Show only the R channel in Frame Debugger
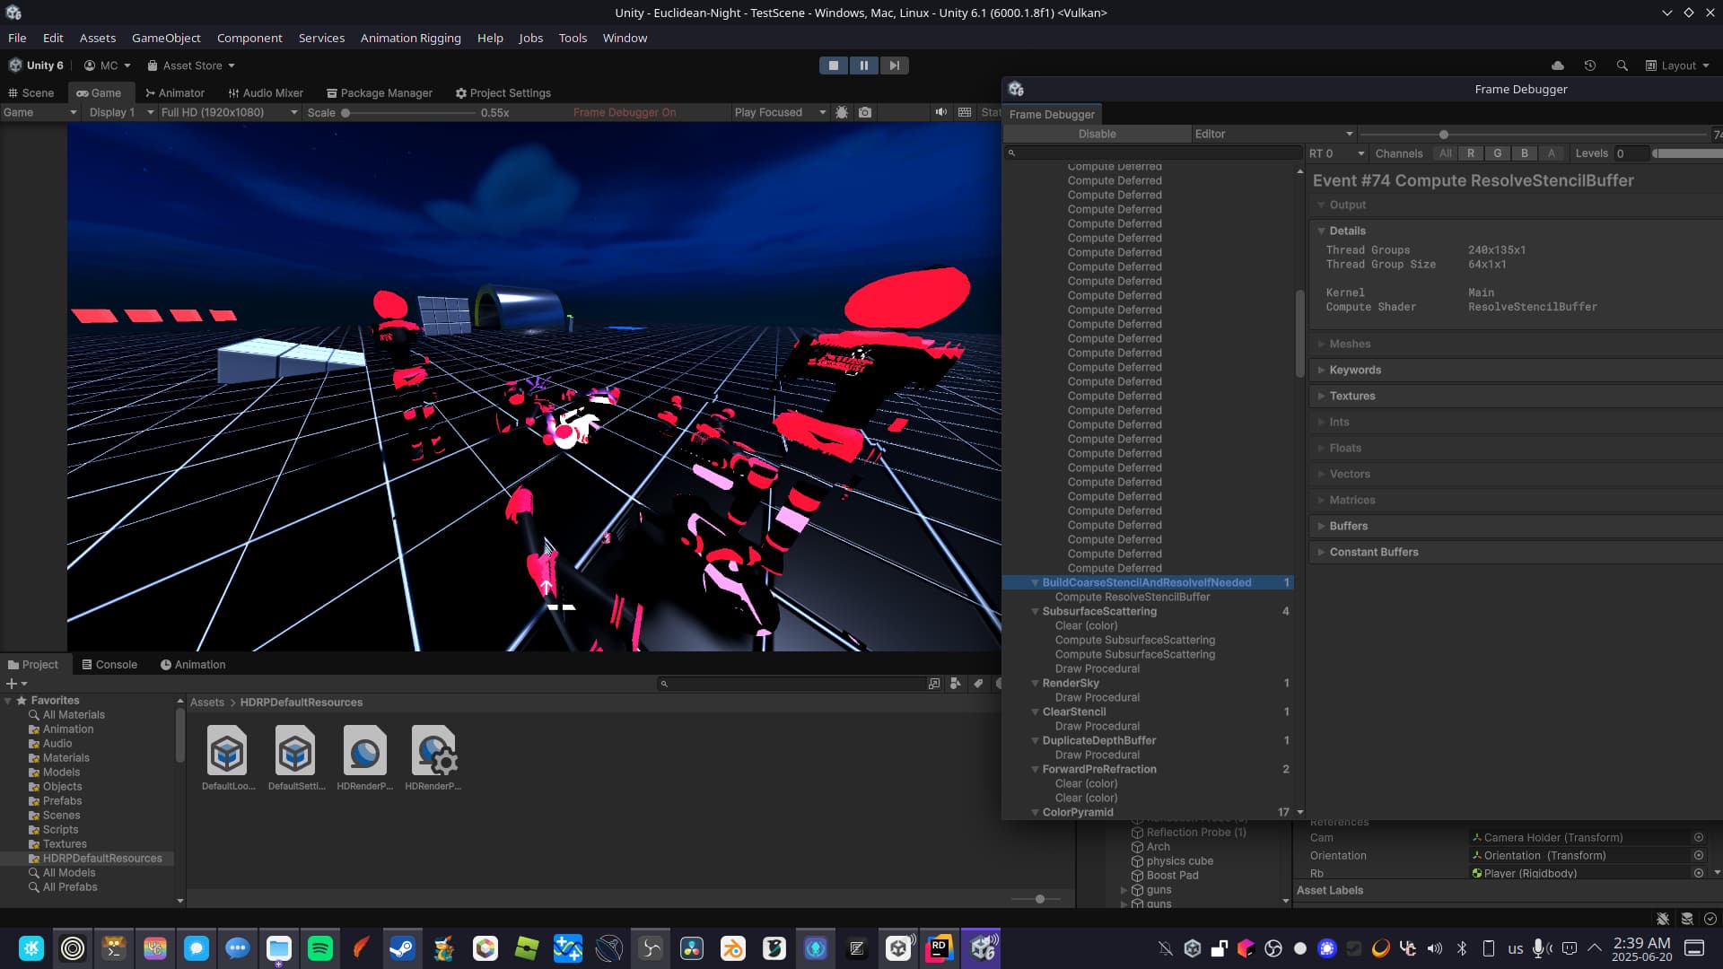Viewport: 1723px width, 969px height. tap(1470, 153)
